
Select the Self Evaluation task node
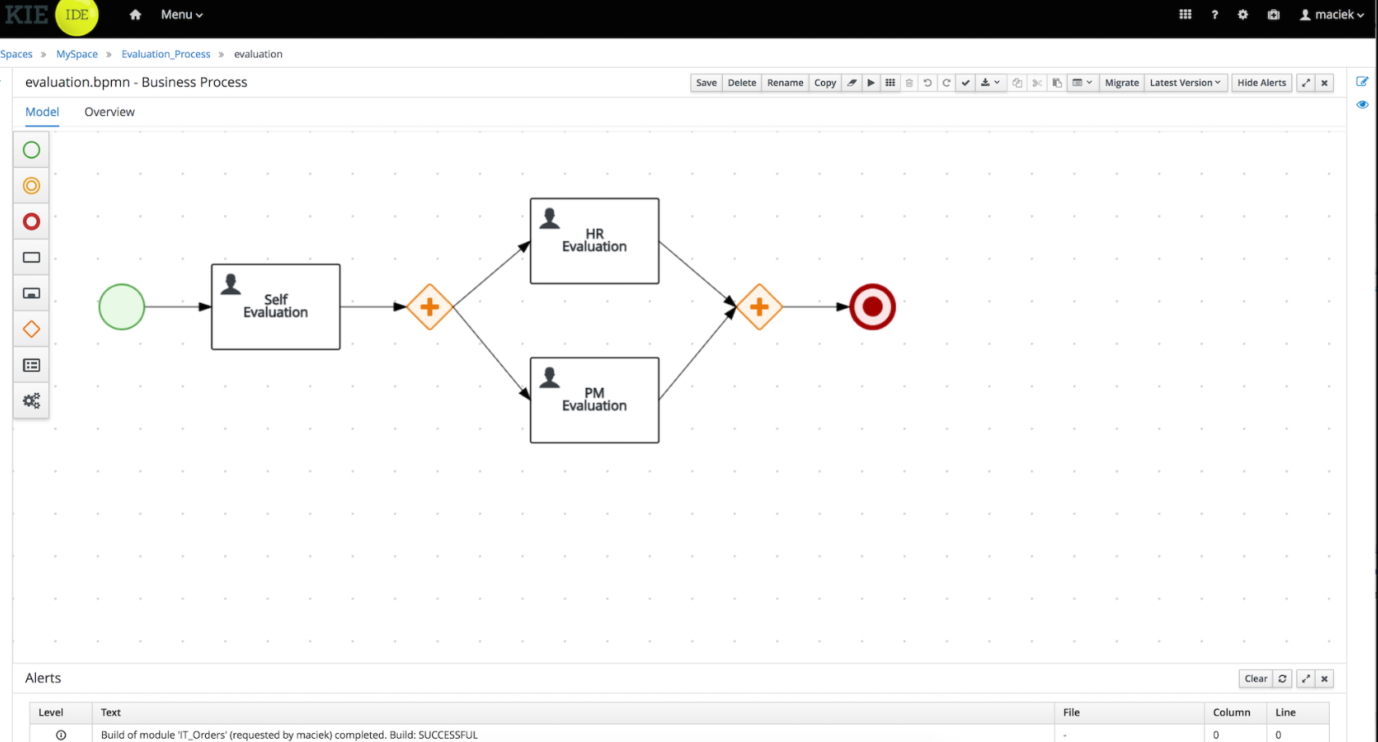(275, 306)
